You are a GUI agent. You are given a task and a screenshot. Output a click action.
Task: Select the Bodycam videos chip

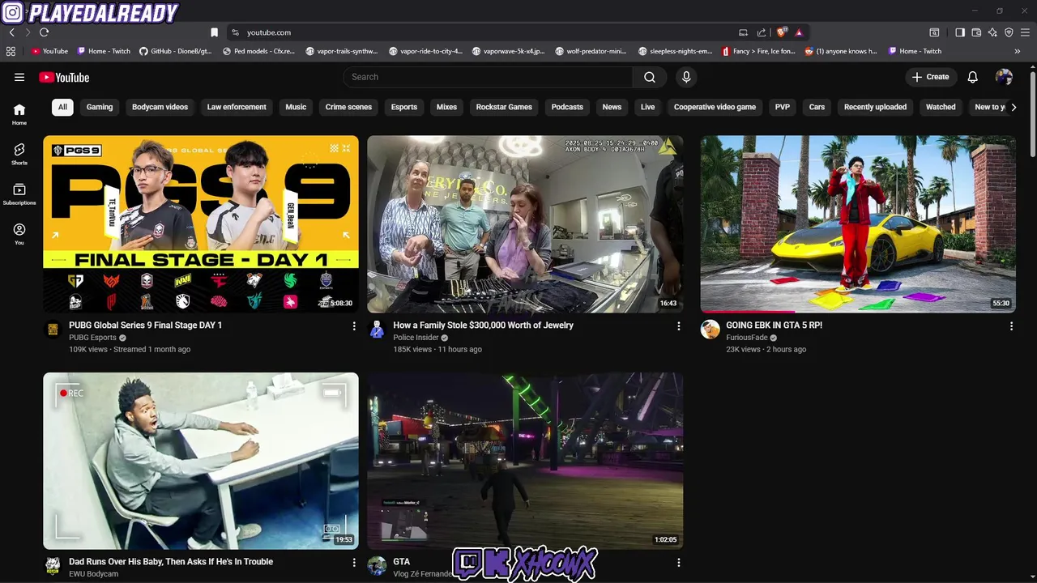(x=160, y=107)
